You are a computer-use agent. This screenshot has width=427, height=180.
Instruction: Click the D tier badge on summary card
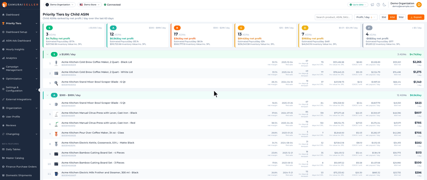tap(305, 28)
